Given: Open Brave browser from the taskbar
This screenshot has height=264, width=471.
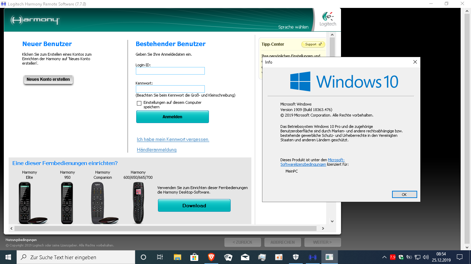Looking at the screenshot, I should [211, 257].
